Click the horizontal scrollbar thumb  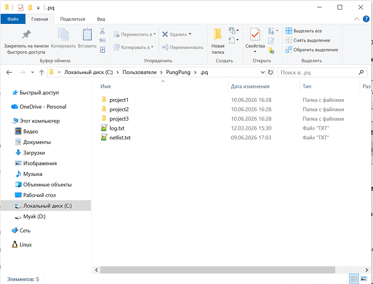(218, 270)
